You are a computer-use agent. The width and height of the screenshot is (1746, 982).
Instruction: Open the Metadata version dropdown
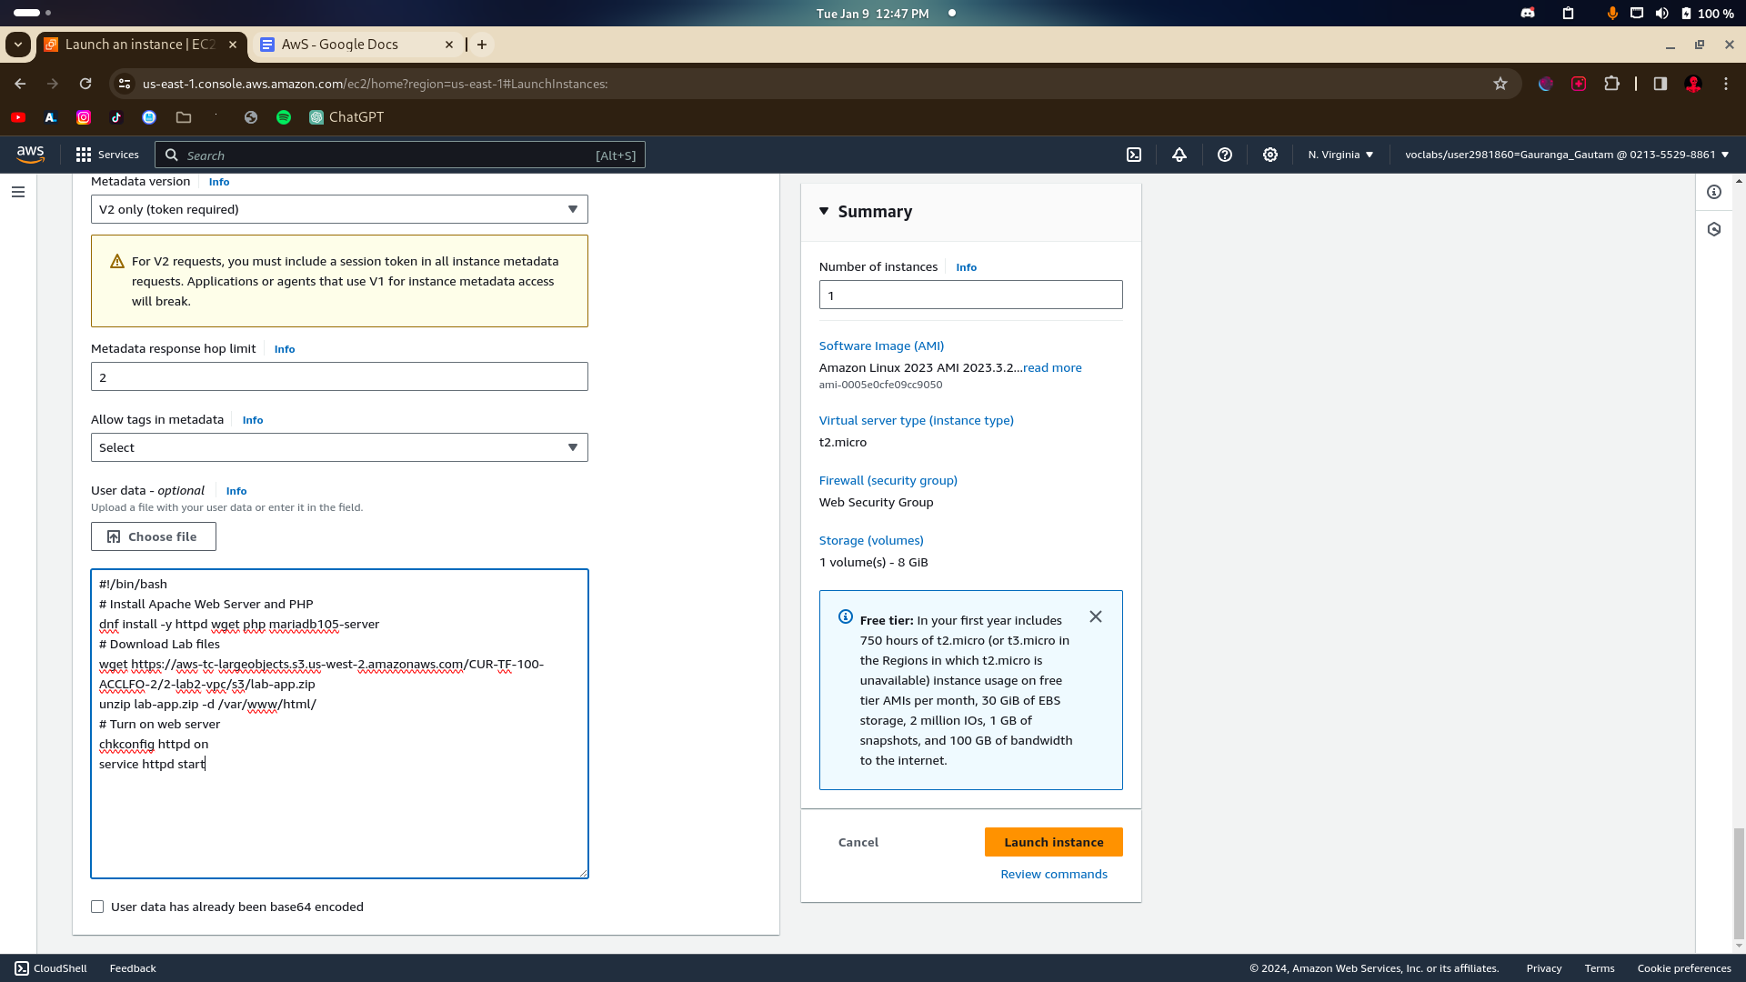(x=339, y=209)
